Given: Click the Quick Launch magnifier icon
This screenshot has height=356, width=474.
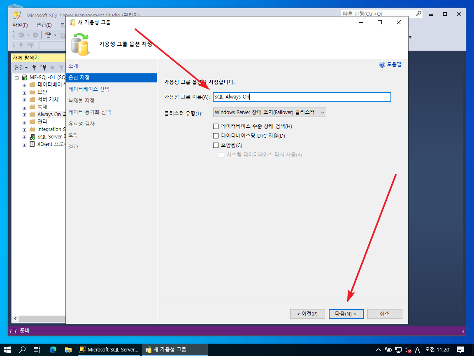Looking at the screenshot, I should click(419, 14).
